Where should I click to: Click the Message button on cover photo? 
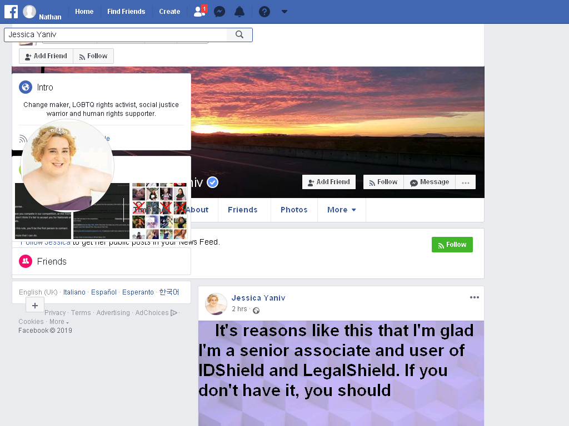click(430, 182)
